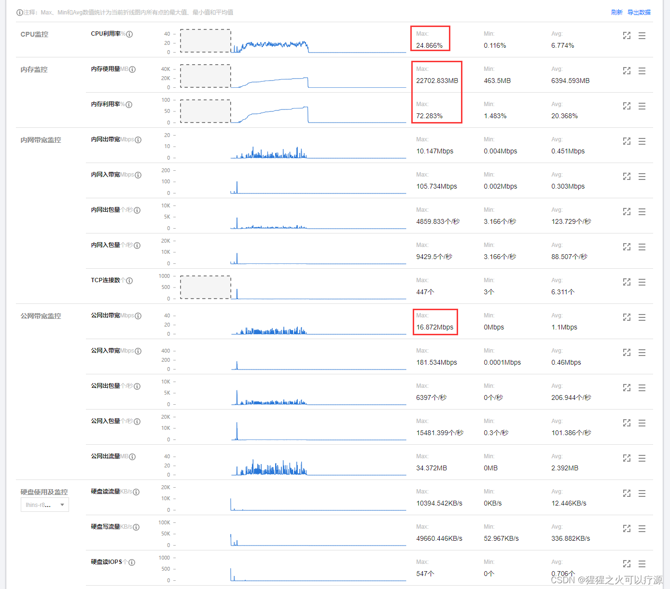Click info icon next to 硬盘读流量
This screenshot has width=670, height=589.
point(136,492)
